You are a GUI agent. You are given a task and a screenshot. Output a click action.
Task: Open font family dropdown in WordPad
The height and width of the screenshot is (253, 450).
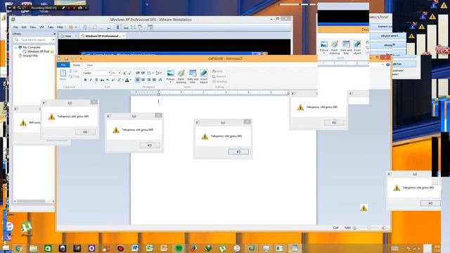point(109,73)
